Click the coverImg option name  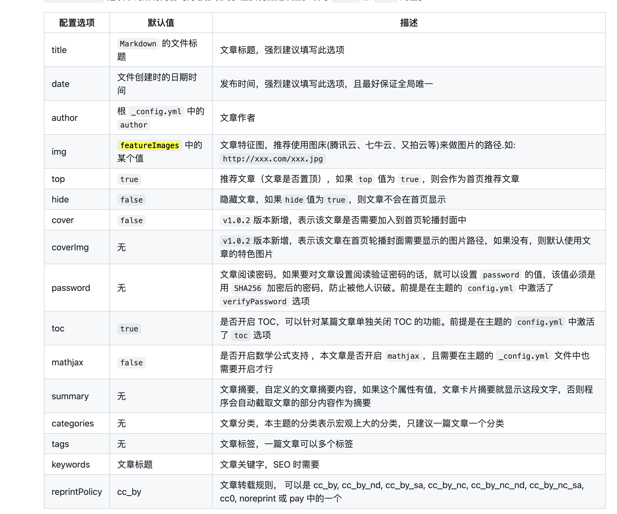70,247
